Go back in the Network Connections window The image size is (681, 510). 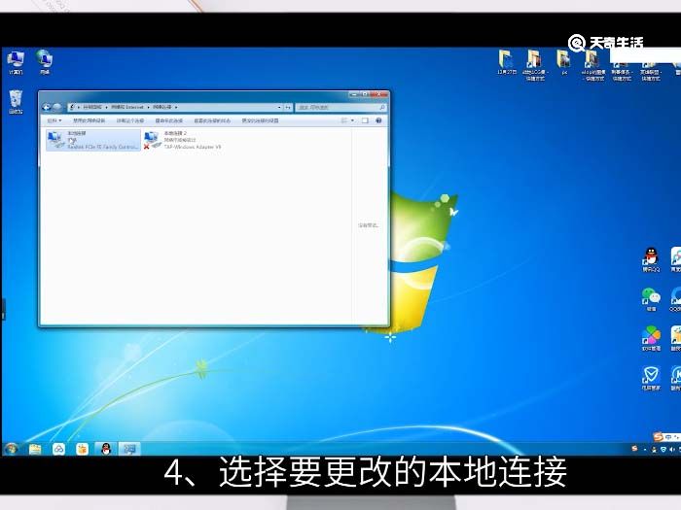(x=47, y=107)
